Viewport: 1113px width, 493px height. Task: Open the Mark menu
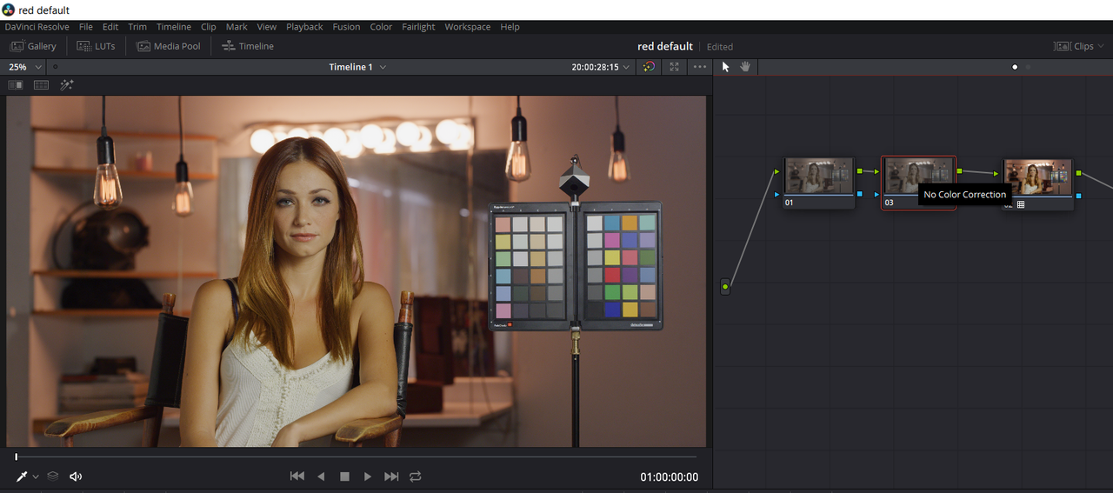[237, 27]
